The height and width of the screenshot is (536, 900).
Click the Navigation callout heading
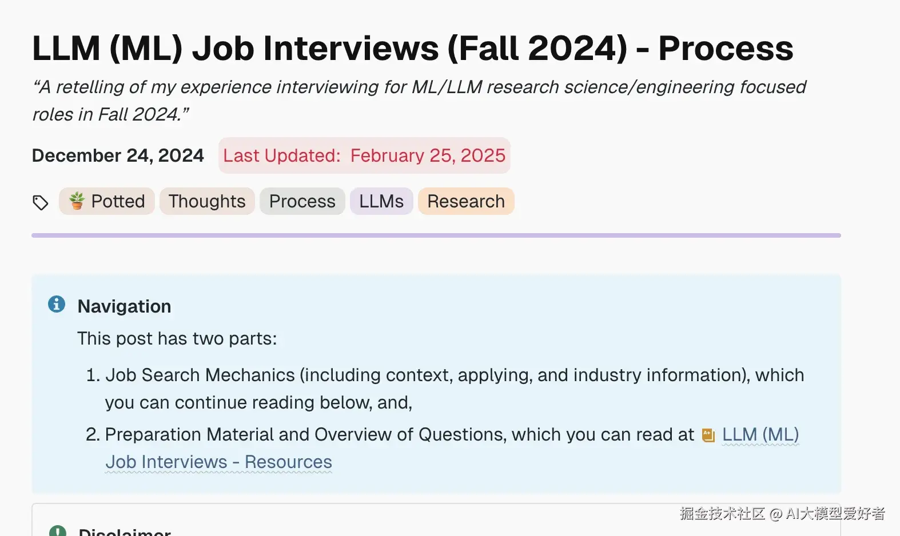[124, 306]
